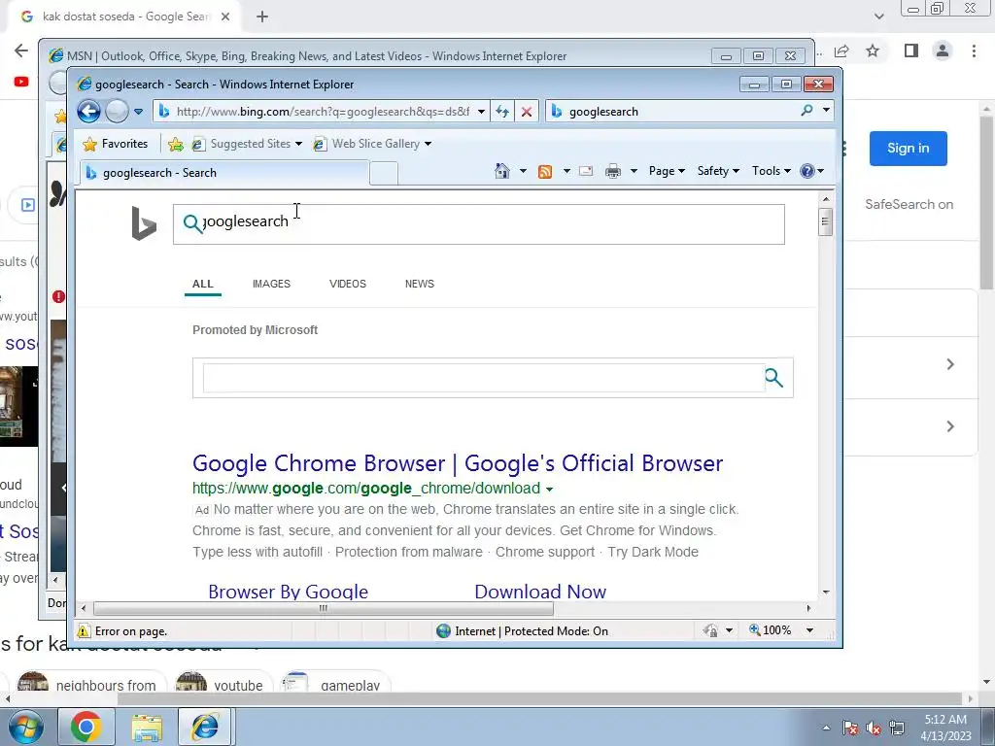Click Sign in button in Chrome window

point(909,149)
